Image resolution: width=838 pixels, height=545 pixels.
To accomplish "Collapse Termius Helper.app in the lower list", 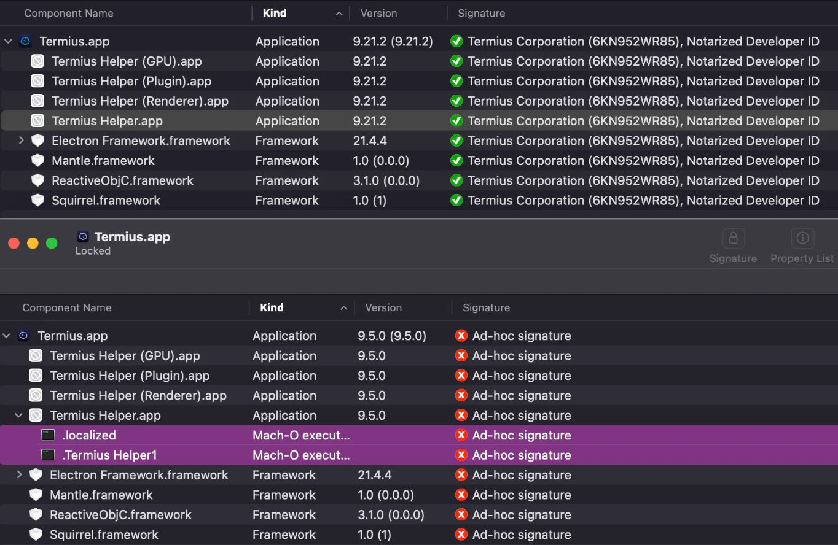I will coord(18,416).
